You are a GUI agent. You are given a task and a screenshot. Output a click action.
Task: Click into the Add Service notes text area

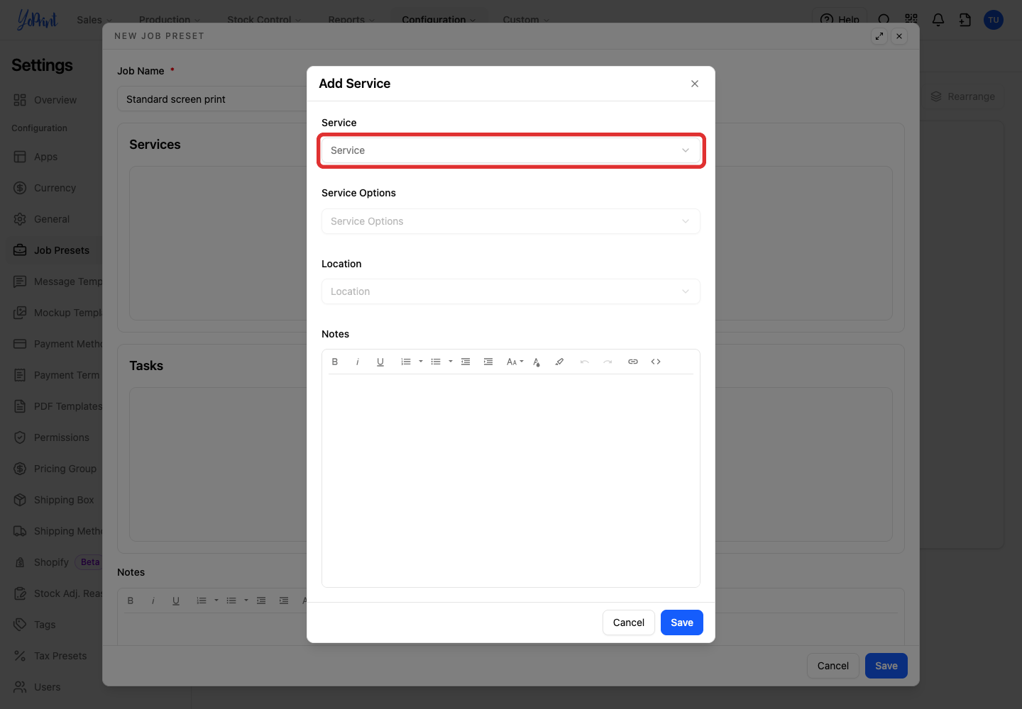point(511,481)
